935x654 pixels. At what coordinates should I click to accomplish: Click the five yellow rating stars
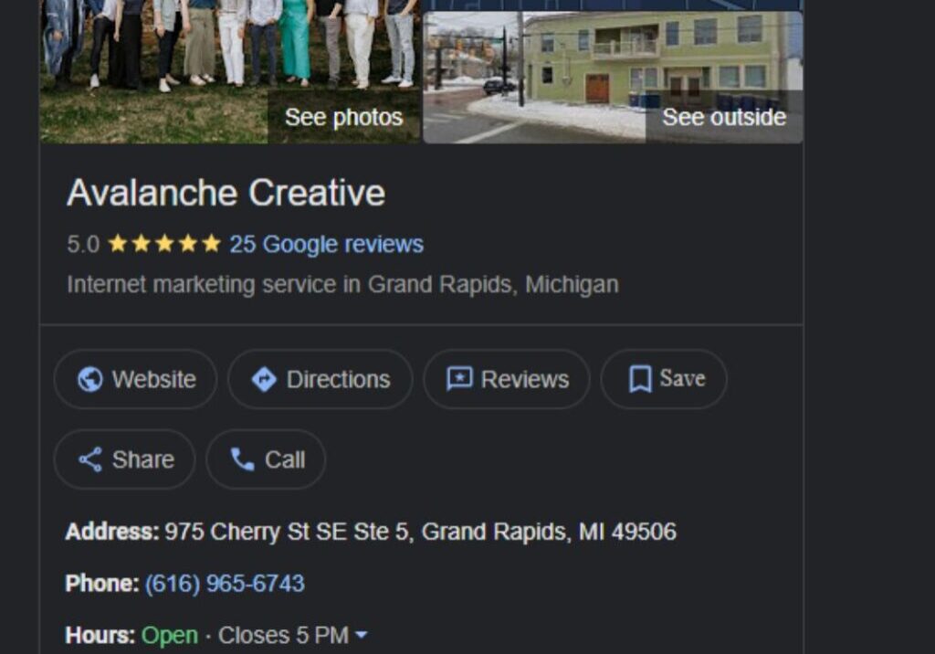click(164, 244)
